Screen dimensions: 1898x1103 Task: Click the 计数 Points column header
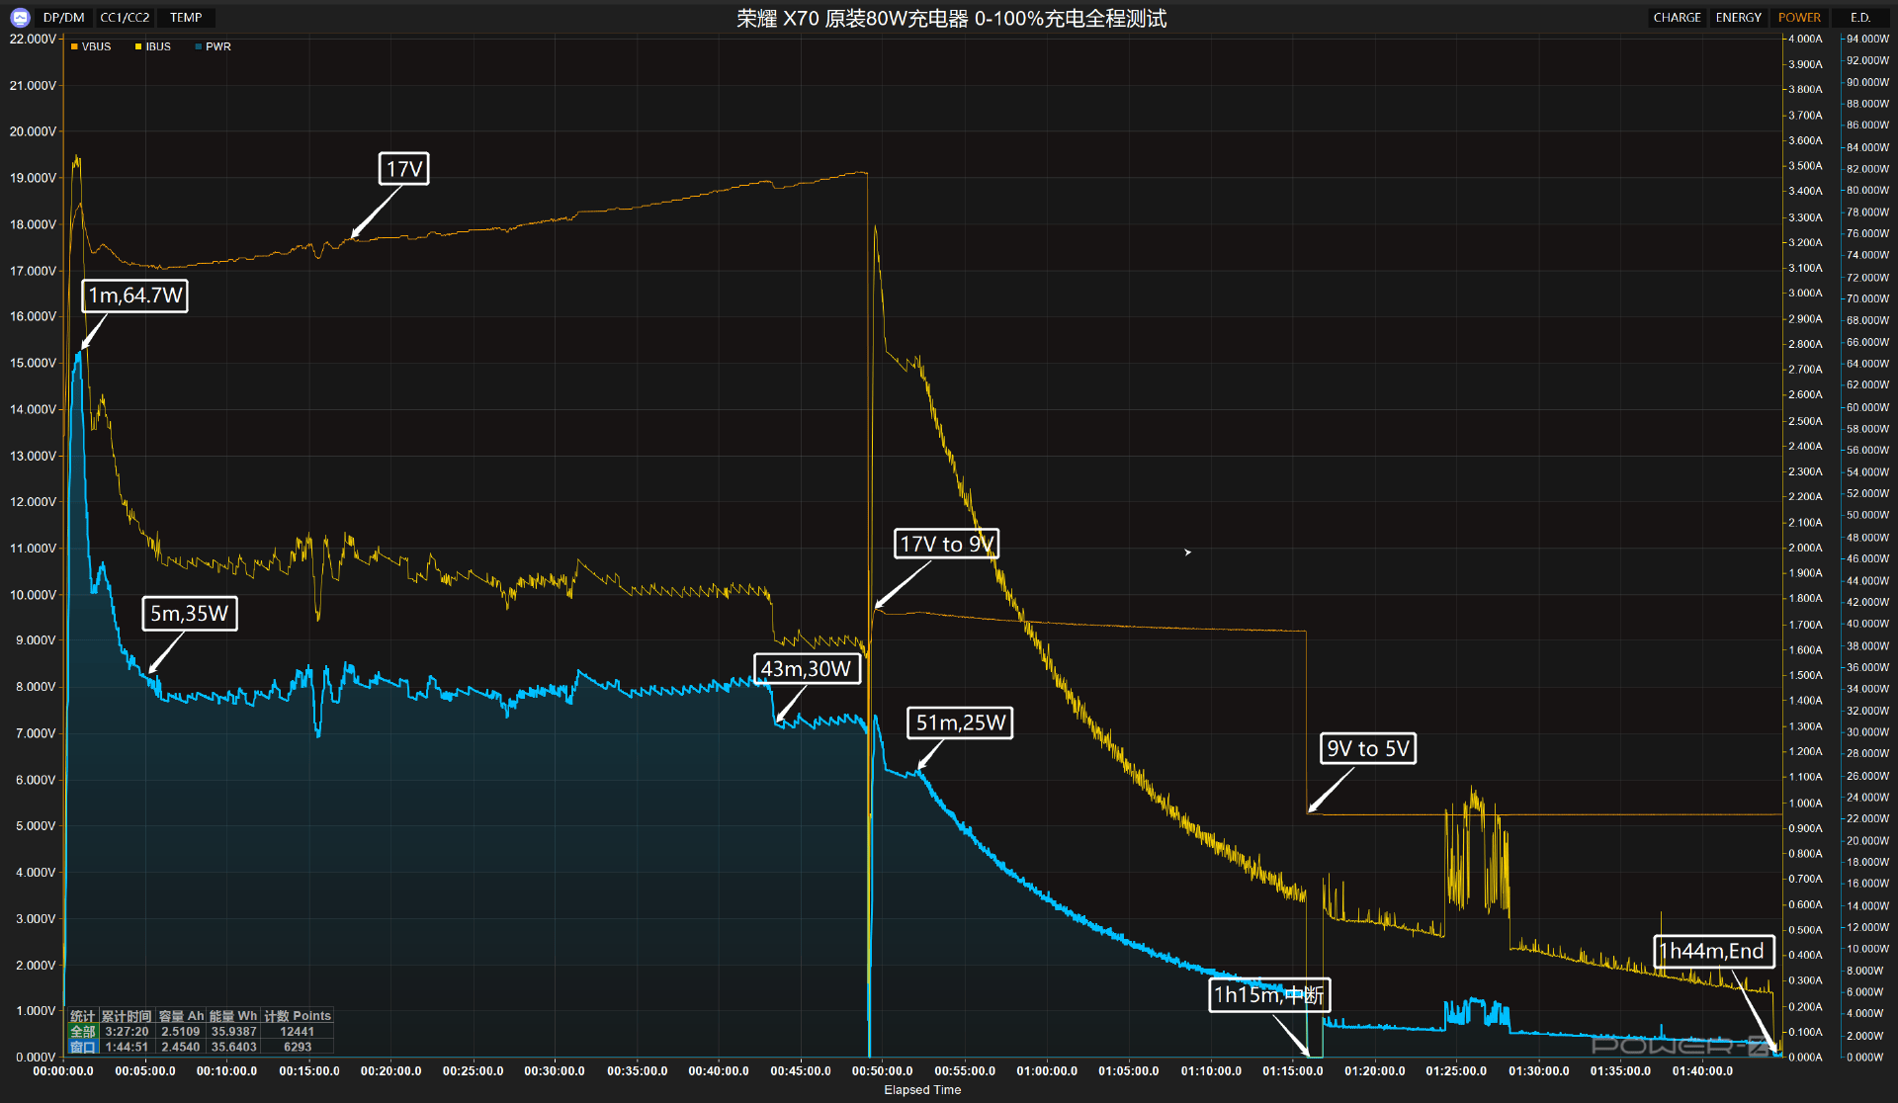(x=298, y=1016)
